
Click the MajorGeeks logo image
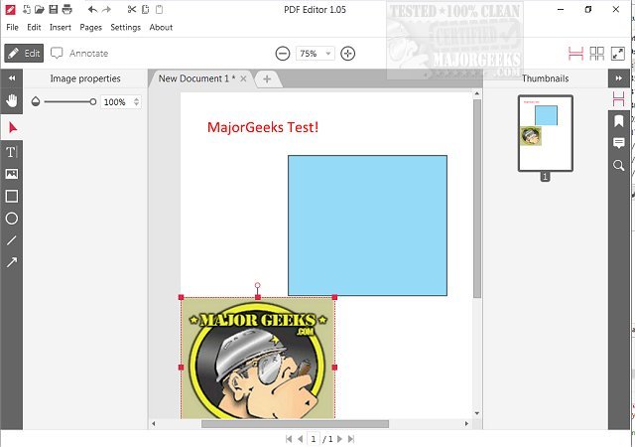pos(258,358)
